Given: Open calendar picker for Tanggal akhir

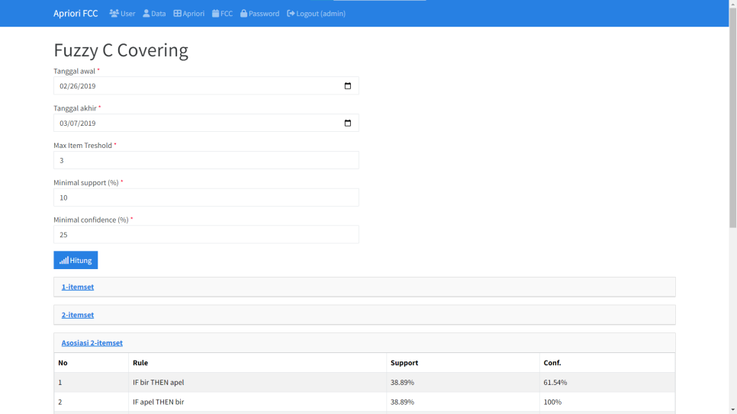Looking at the screenshot, I should 348,124.
